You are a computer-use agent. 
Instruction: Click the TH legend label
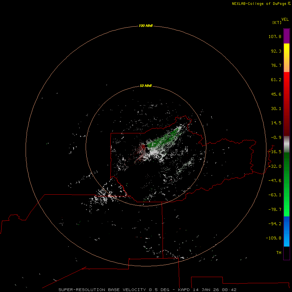pos(279,253)
